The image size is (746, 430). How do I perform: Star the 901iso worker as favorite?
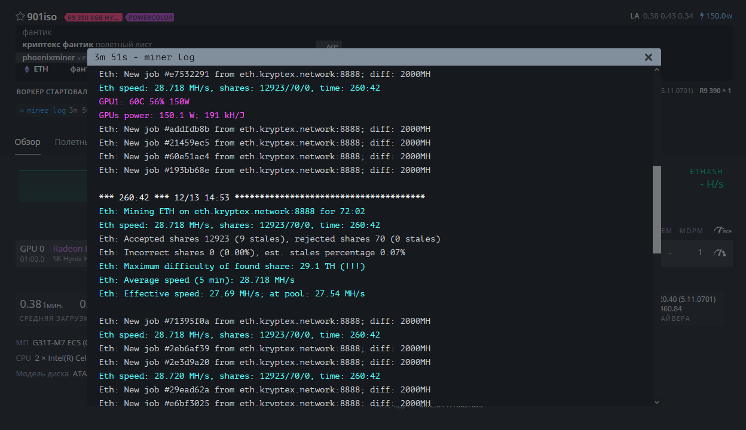20,17
